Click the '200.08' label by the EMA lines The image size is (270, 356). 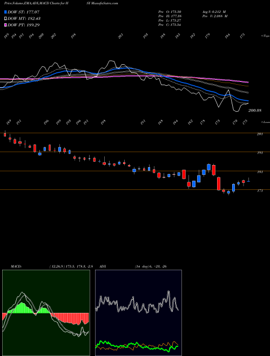pyautogui.click(x=255, y=111)
